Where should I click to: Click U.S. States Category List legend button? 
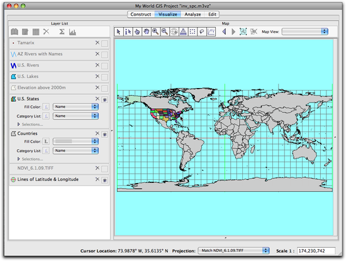46,116
